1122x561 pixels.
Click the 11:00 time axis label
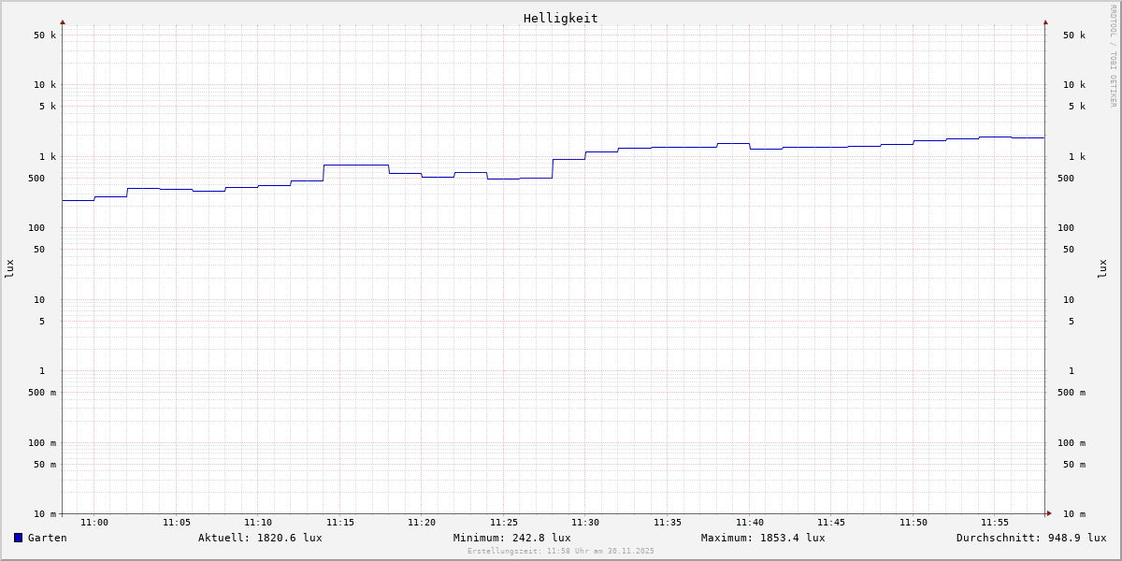(x=94, y=523)
